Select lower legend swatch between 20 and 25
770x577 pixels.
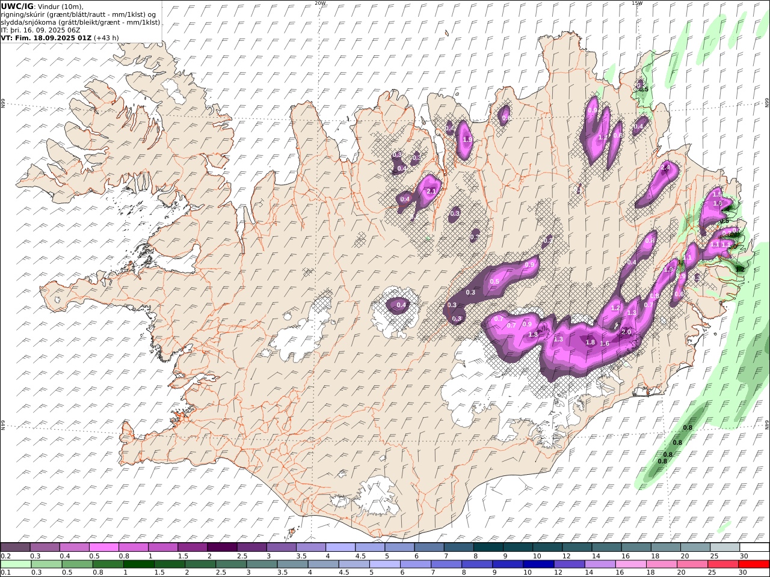[692, 564]
